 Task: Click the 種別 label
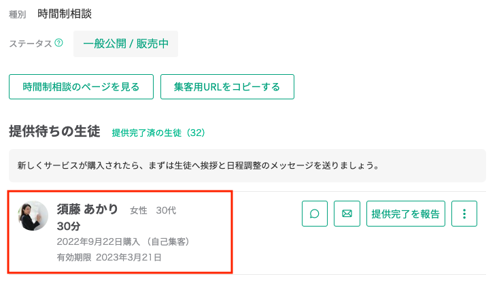(x=17, y=14)
